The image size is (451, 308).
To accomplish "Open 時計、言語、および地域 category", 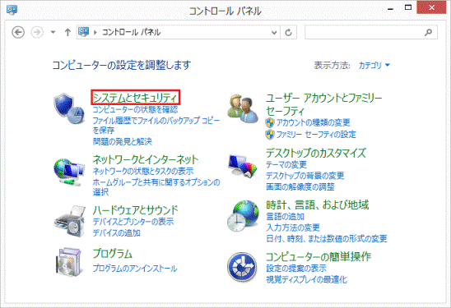I will click(x=317, y=205).
